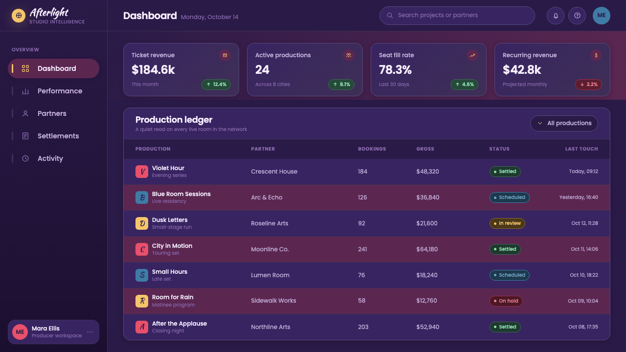Click Violet Hour Settled status pill
This screenshot has width=626, height=352.
(x=505, y=172)
